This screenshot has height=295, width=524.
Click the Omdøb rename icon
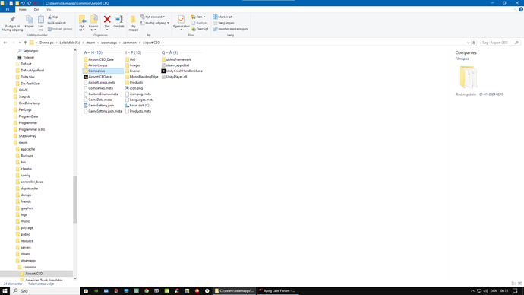coord(118,20)
